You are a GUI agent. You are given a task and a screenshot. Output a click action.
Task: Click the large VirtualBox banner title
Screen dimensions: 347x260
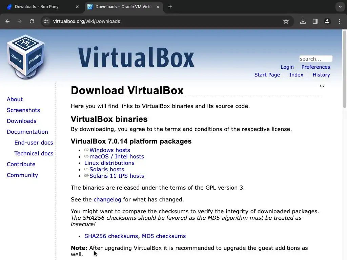click(136, 57)
